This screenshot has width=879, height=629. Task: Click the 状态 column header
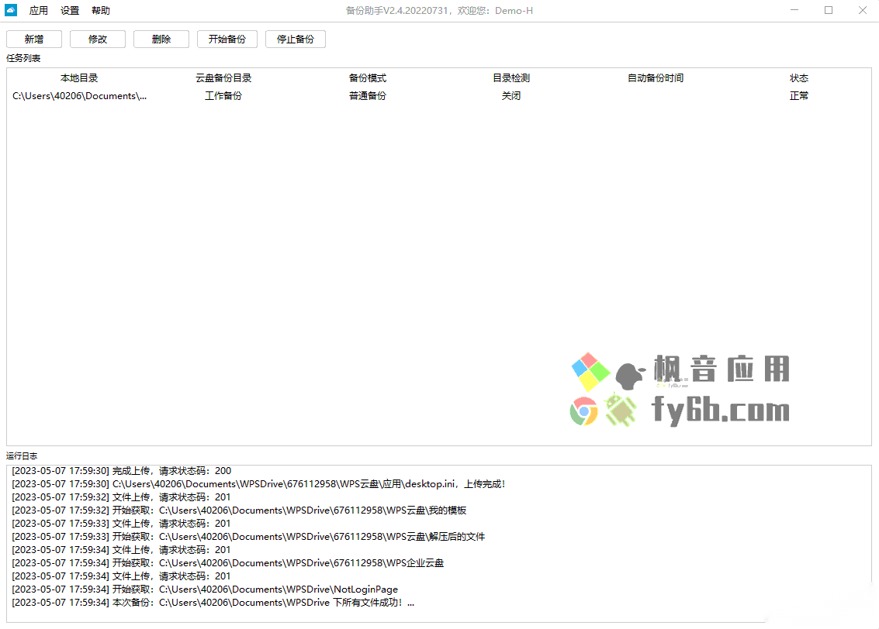coord(799,77)
